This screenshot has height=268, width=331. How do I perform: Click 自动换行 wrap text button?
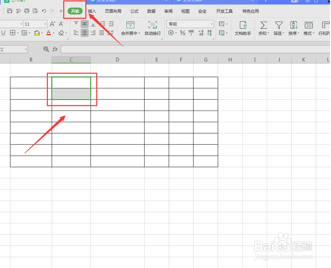[153, 28]
